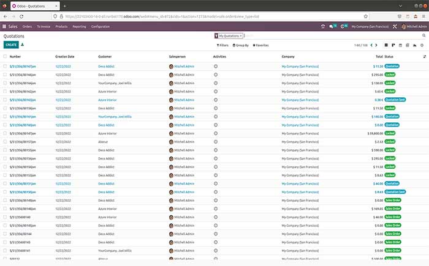Check the first row $11.50 Quotation checkbox
The width and height of the screenshot is (429, 266).
click(5, 66)
